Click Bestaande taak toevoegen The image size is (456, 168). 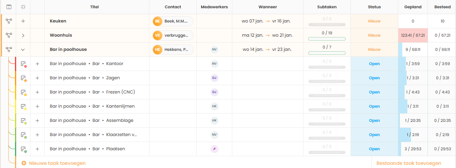coord(409,163)
